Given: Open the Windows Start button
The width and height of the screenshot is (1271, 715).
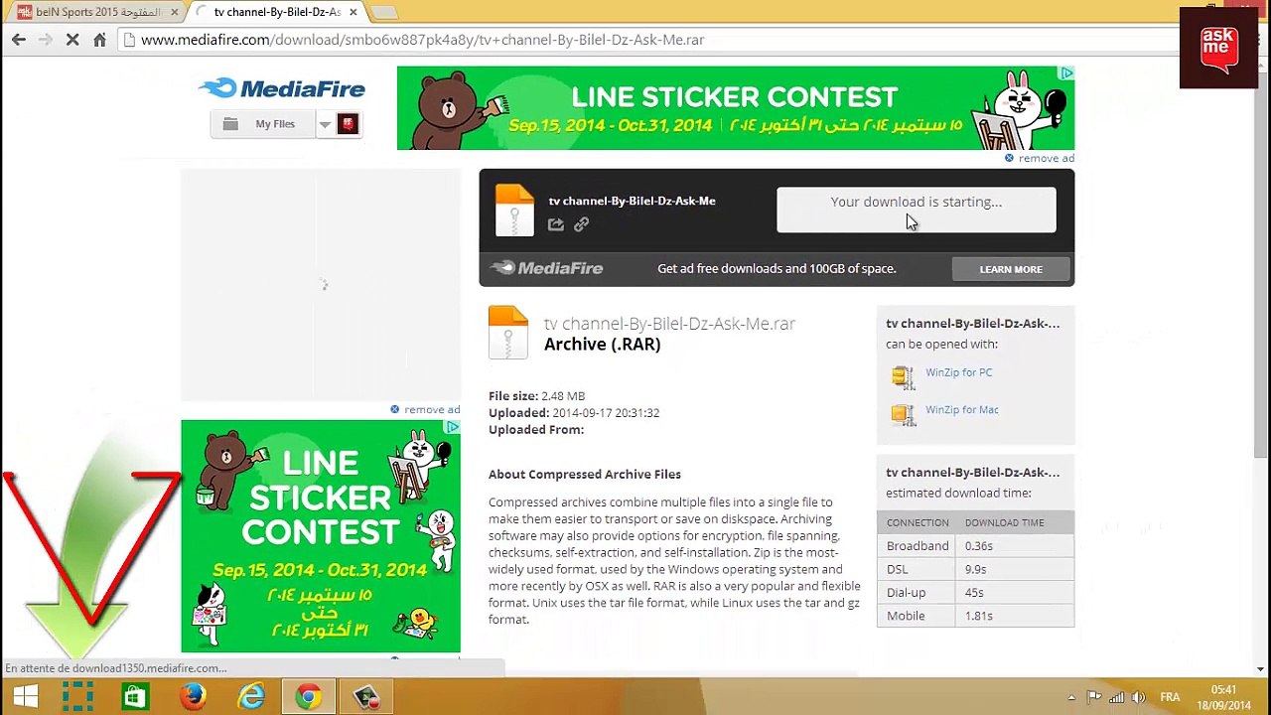Looking at the screenshot, I should [x=25, y=697].
